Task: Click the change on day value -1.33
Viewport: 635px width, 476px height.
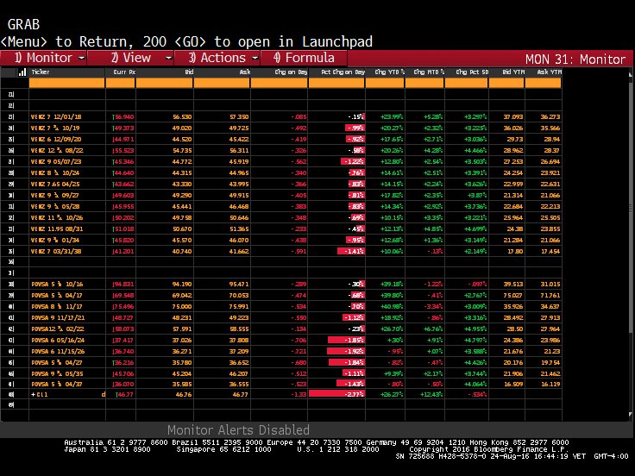Action: (299, 394)
